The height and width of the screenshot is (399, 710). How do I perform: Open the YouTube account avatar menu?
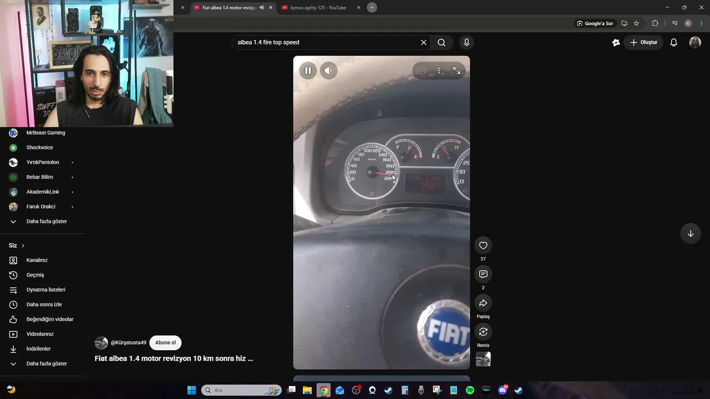pos(695,43)
